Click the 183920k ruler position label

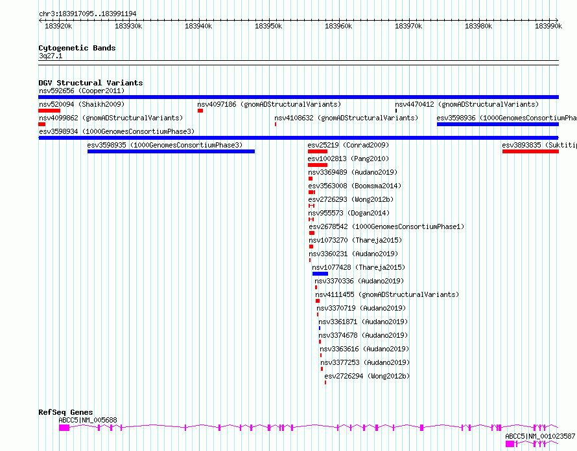58,26
